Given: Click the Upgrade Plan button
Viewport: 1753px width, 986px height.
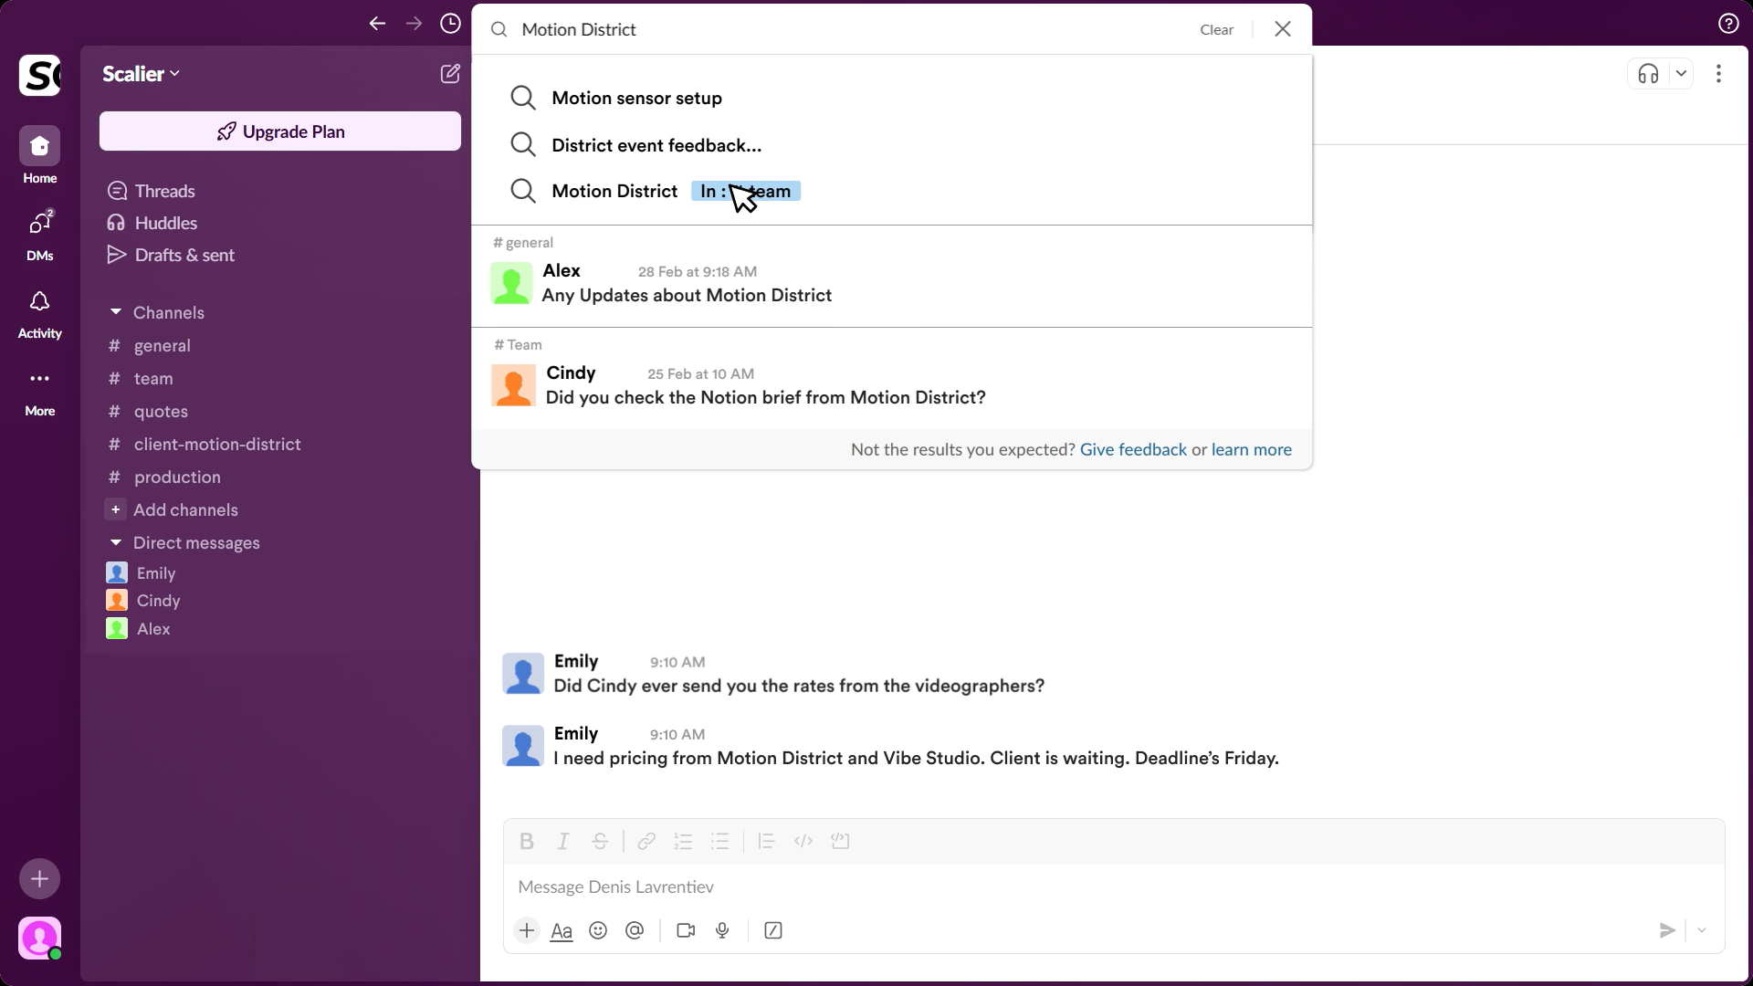Looking at the screenshot, I should (280, 131).
